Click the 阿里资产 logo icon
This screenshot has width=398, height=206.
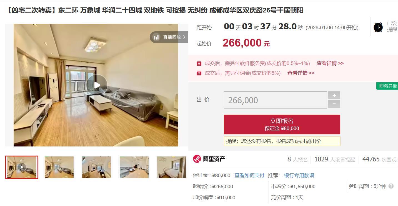197,159
